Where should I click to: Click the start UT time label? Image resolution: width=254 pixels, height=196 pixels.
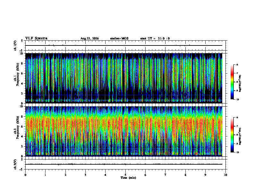(x=155, y=38)
